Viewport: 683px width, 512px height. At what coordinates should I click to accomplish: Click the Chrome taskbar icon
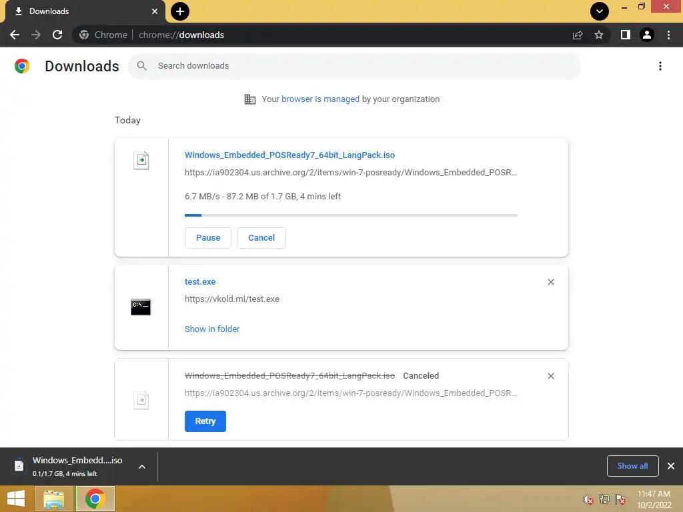(95, 499)
